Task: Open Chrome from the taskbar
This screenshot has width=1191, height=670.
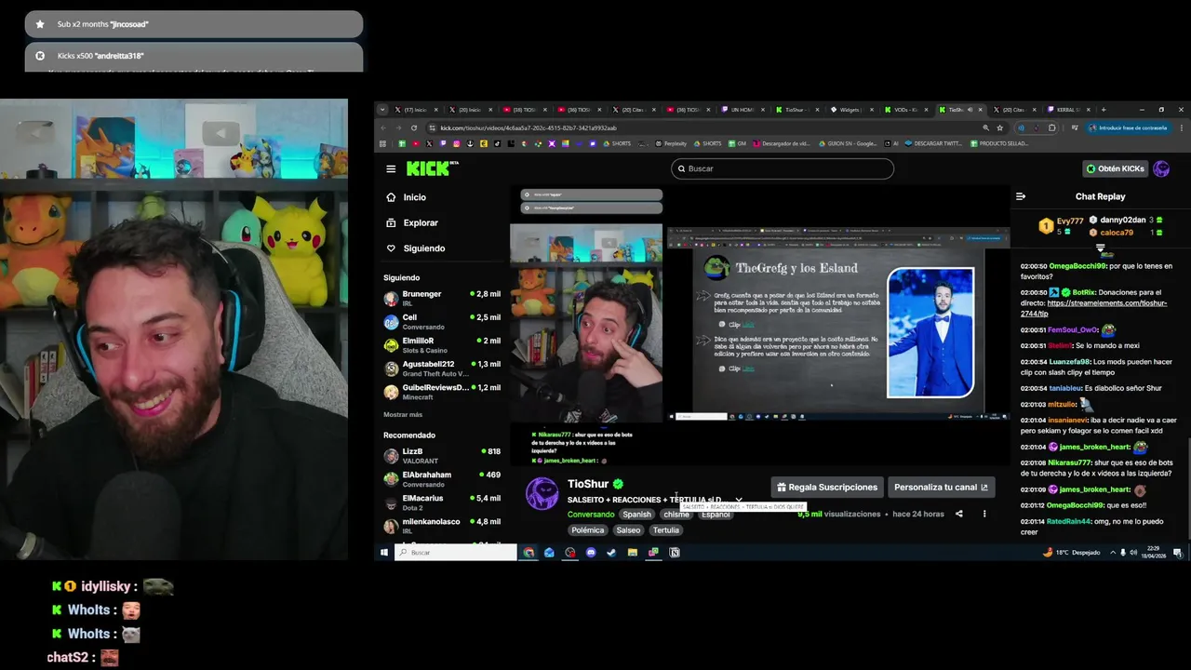Action: point(529,553)
